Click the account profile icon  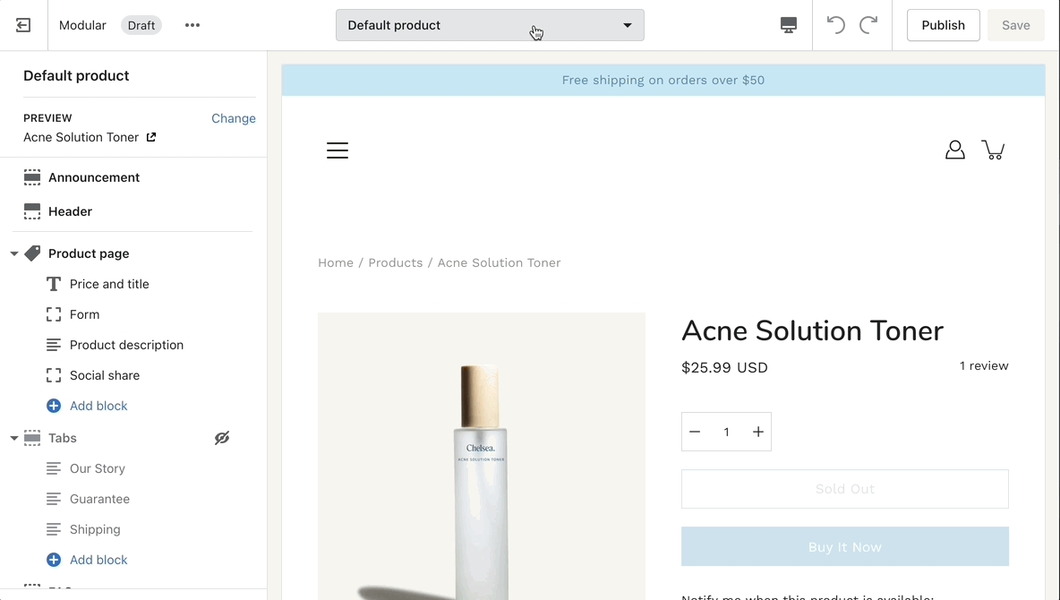[x=955, y=150]
